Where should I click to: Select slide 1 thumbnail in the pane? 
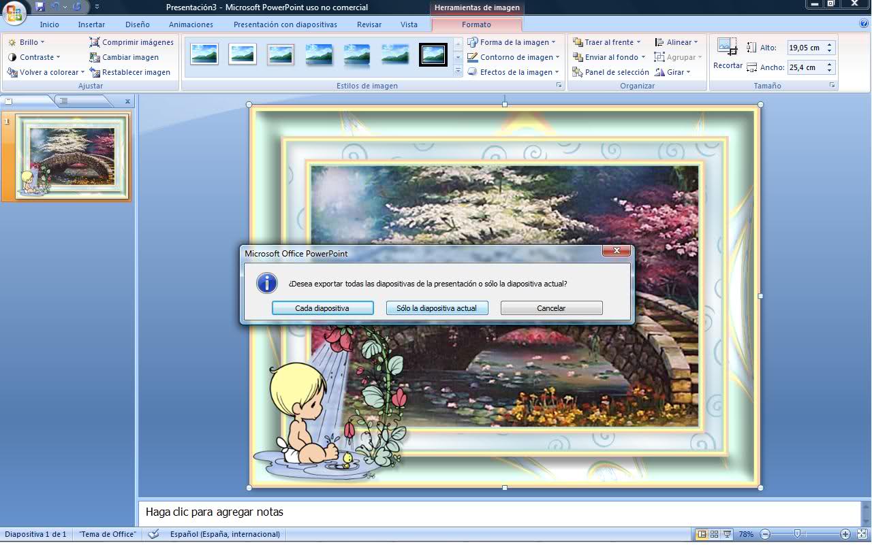[73, 157]
